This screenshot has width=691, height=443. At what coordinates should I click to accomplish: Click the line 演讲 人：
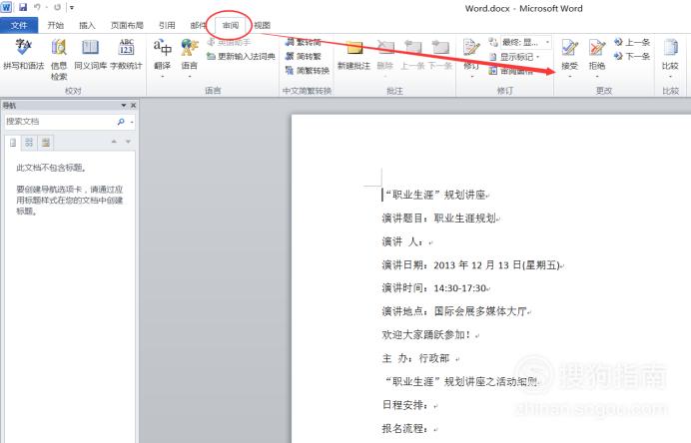pos(406,241)
